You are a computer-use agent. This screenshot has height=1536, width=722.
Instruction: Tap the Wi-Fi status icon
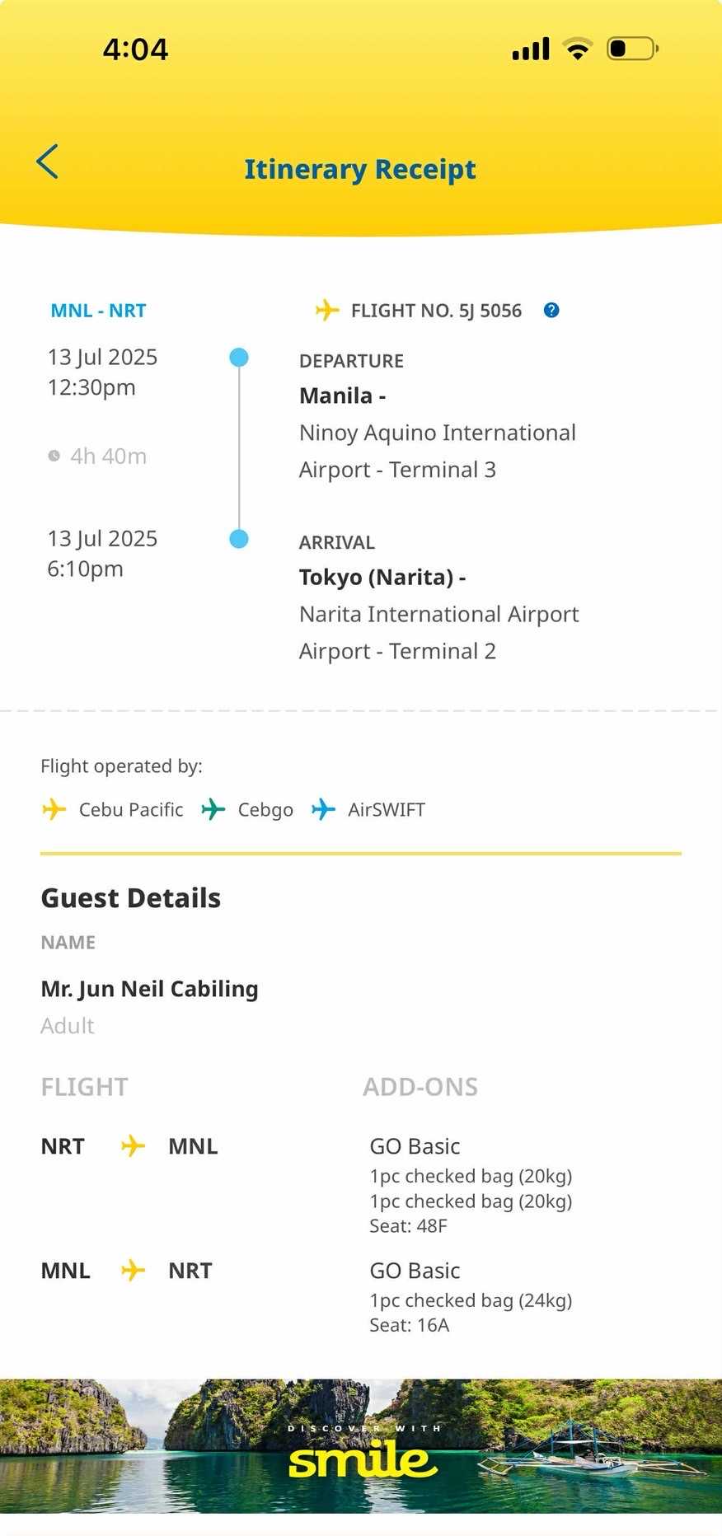578,49
